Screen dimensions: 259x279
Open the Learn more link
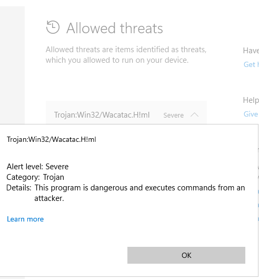[x=25, y=219]
